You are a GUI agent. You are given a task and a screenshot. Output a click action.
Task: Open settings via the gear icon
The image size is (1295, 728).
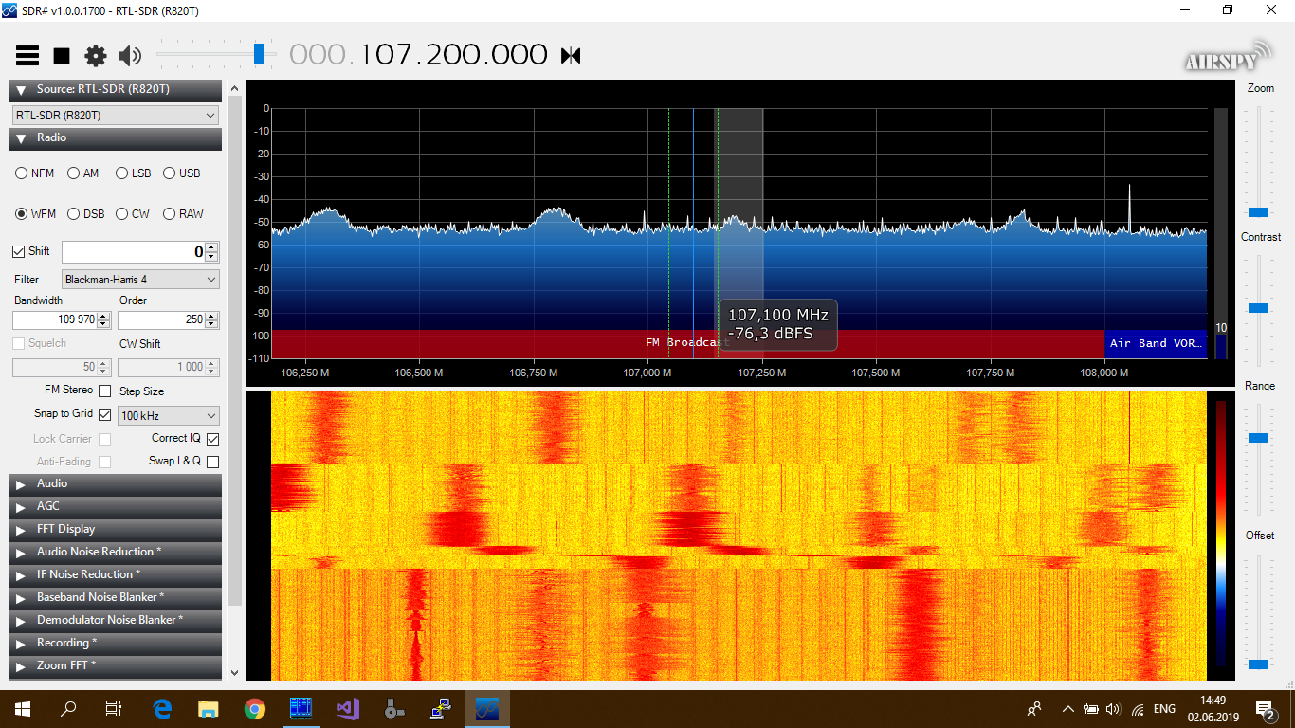pyautogui.click(x=96, y=56)
